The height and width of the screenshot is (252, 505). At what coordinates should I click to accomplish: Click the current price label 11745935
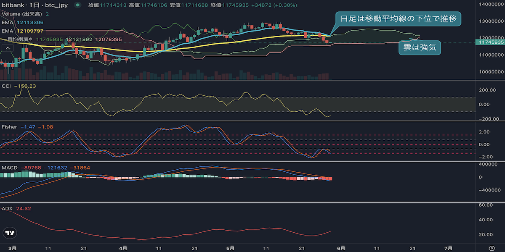point(489,42)
